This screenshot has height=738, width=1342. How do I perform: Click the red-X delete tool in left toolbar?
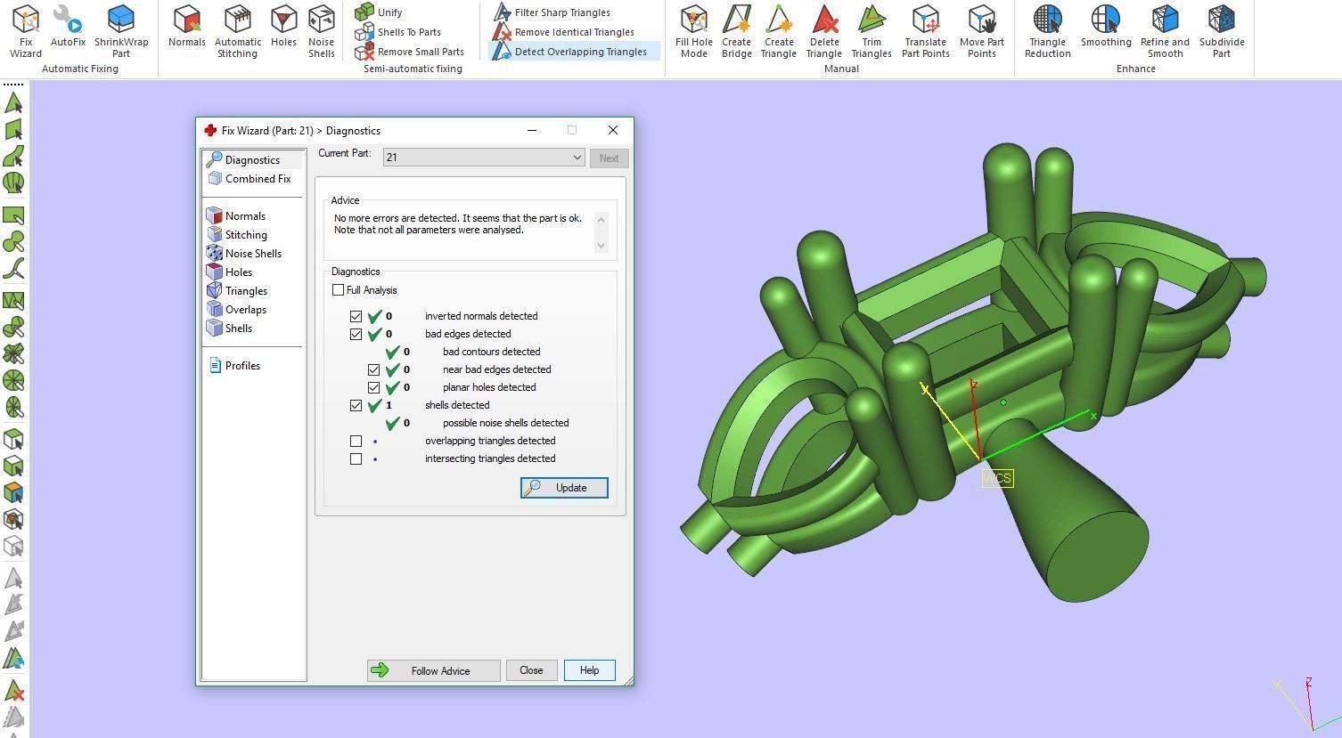(13, 690)
